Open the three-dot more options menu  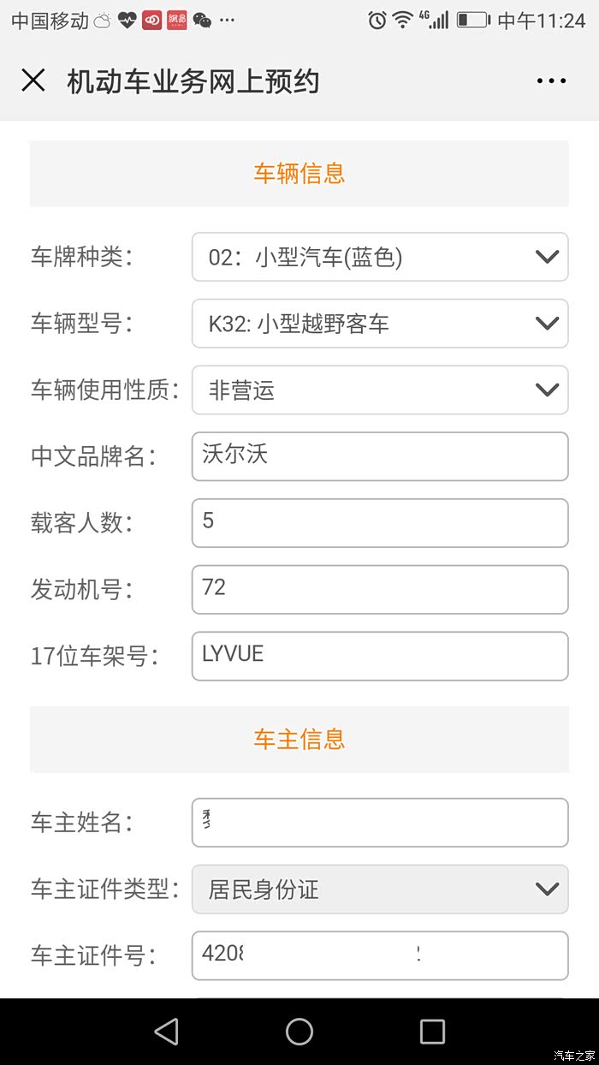pyautogui.click(x=551, y=81)
